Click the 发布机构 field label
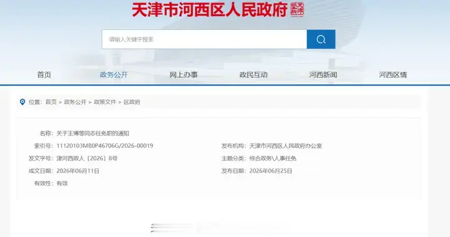Screen dimensions: 450x237 click(234, 146)
